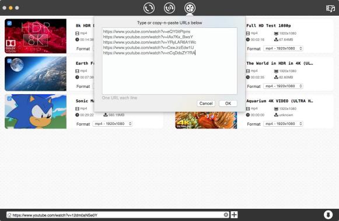Open the downloading tab icon in top bar

[149, 8]
